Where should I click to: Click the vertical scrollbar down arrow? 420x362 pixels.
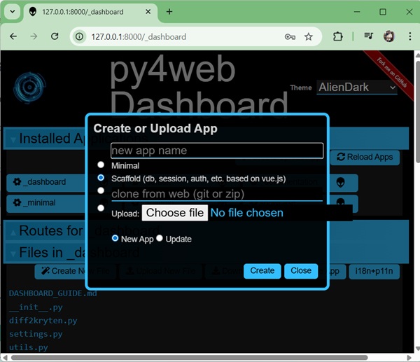pyautogui.click(x=417, y=349)
